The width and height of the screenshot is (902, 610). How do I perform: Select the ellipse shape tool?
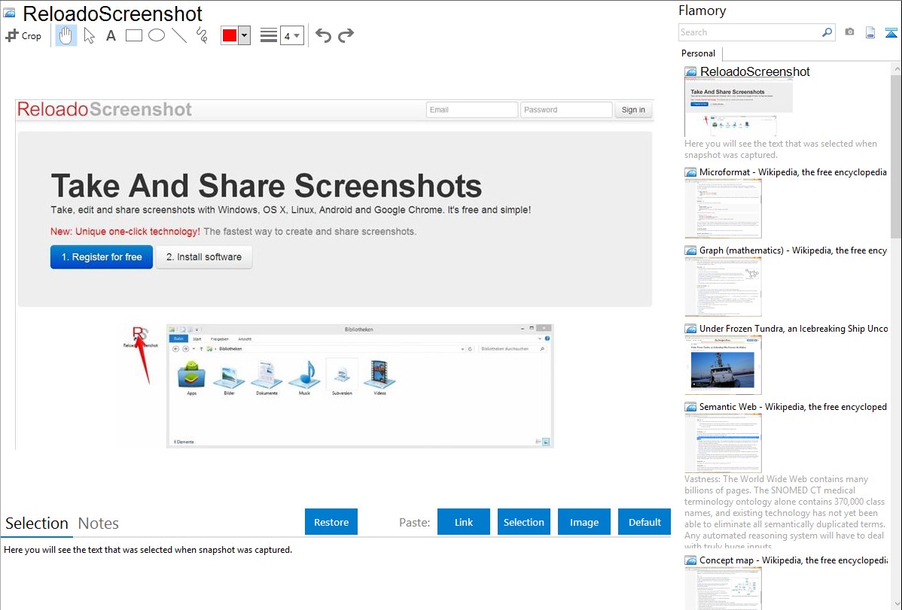[156, 35]
